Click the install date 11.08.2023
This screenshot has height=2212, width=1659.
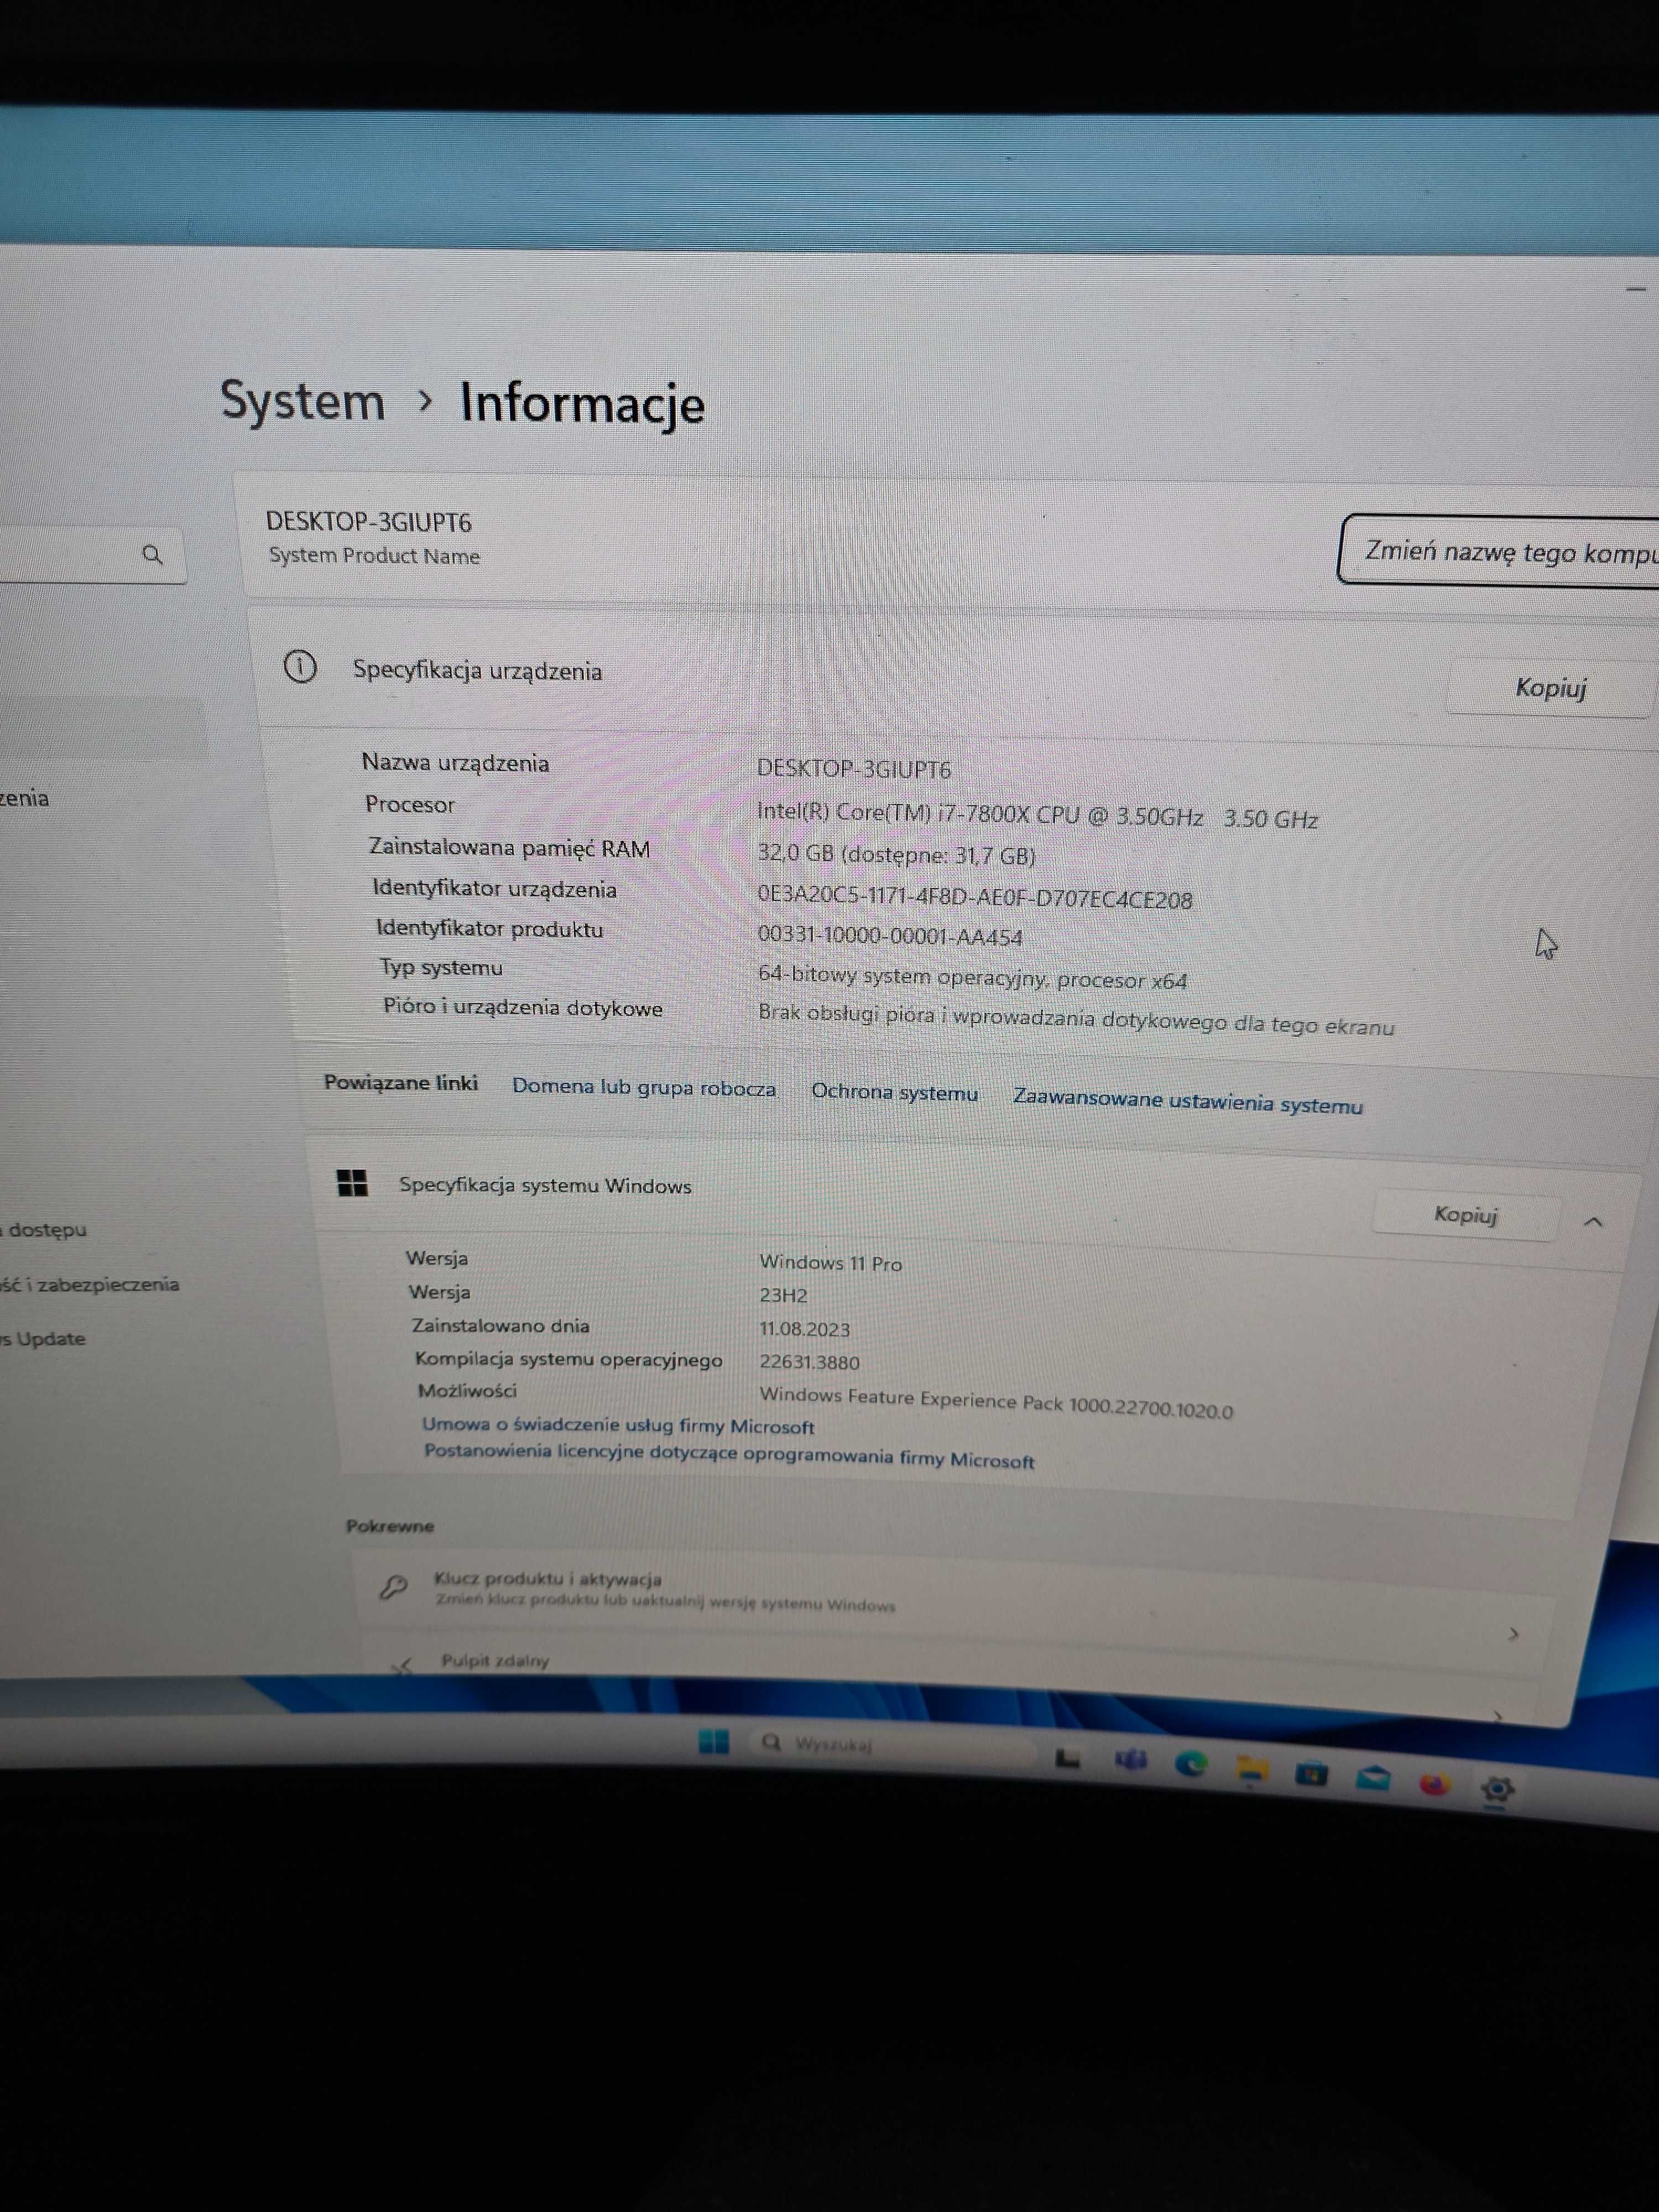(x=805, y=1329)
